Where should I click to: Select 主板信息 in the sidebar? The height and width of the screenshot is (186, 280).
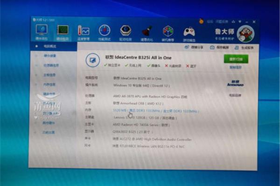point(49,75)
